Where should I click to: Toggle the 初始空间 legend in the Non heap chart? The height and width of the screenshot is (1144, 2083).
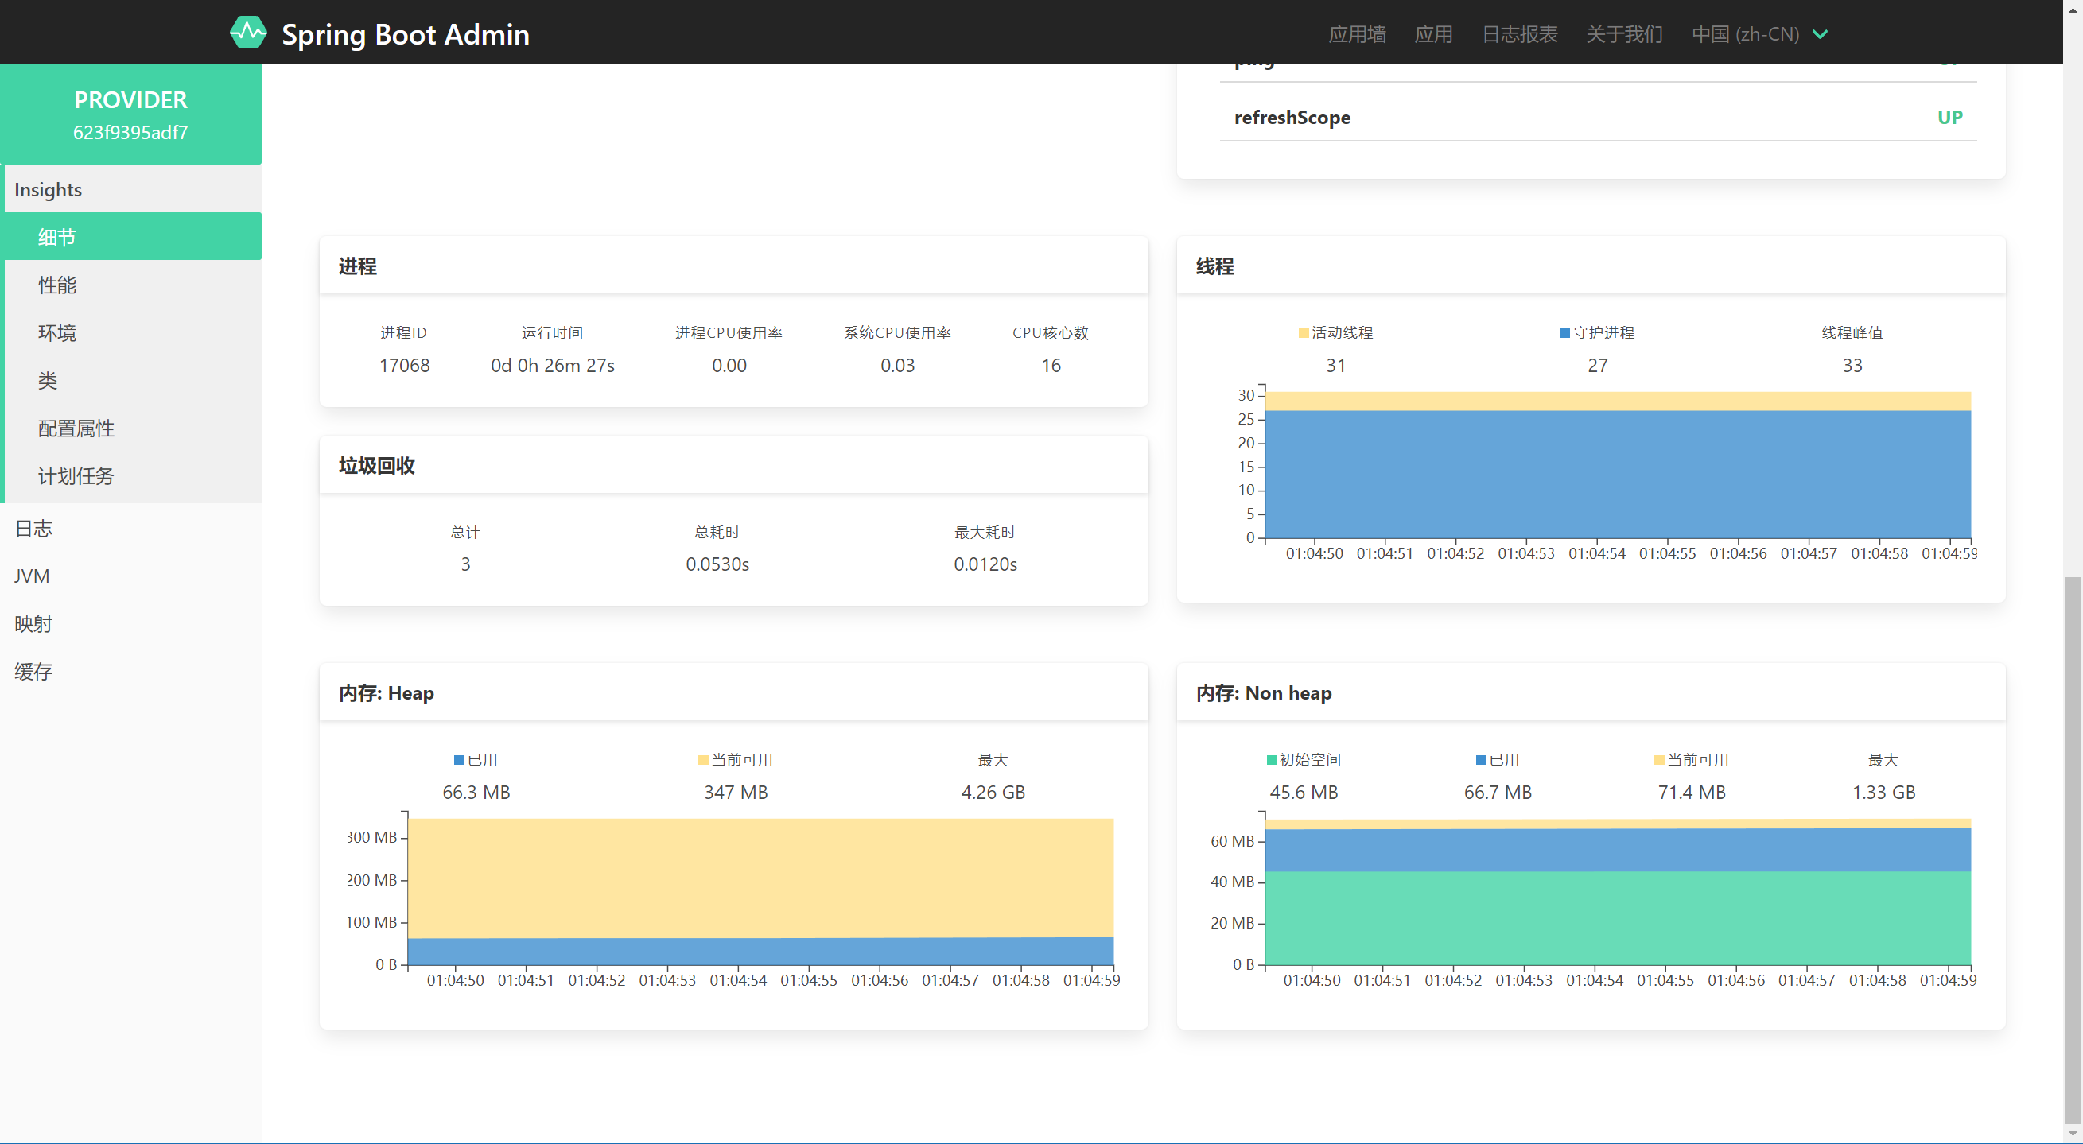1302,759
